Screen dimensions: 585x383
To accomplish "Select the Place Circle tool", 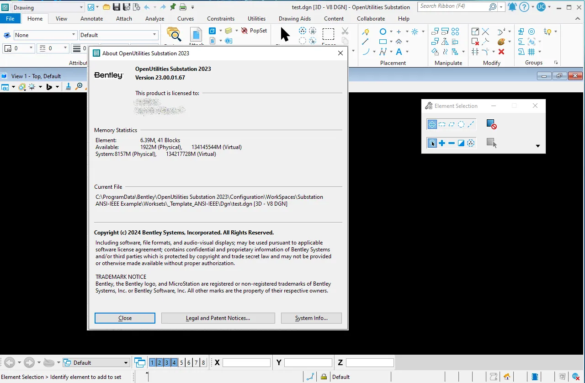I will tap(383, 32).
